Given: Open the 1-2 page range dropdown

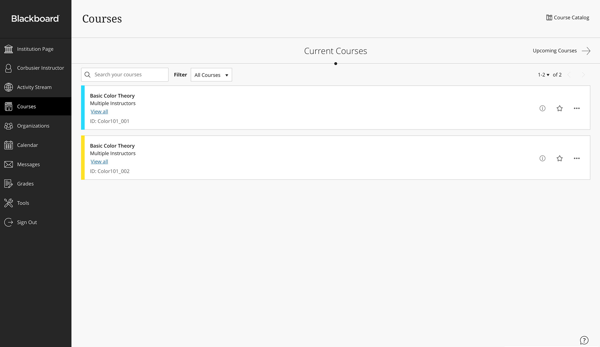Looking at the screenshot, I should click(x=543, y=75).
